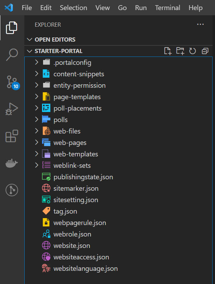Screen dimensions: 215x284
Task: Open the Docker view
Action: [12, 163]
